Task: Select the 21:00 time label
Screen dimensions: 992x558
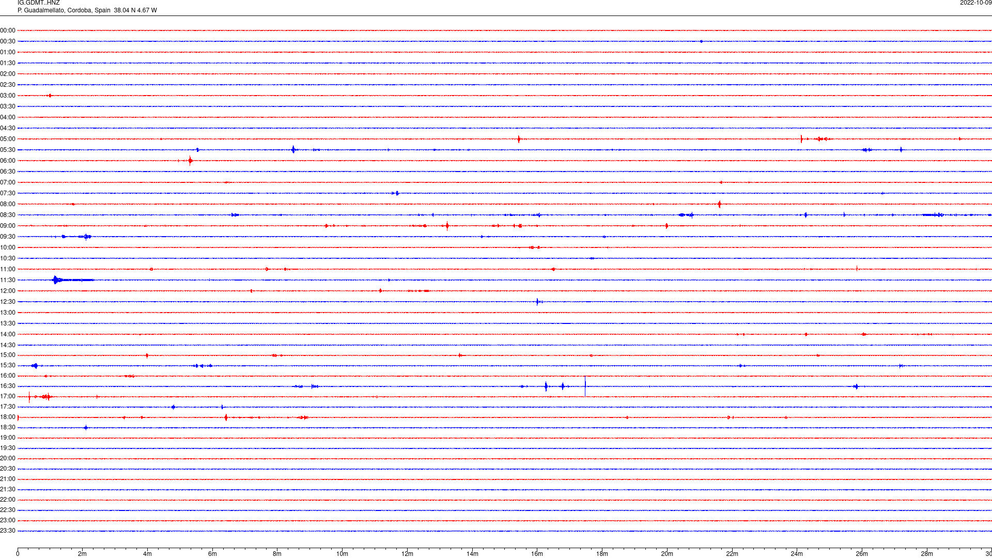Action: click(x=8, y=479)
